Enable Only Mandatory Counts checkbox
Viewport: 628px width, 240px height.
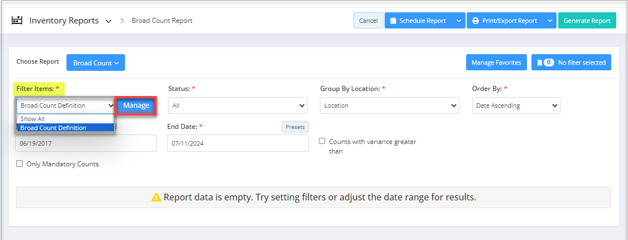click(x=20, y=164)
